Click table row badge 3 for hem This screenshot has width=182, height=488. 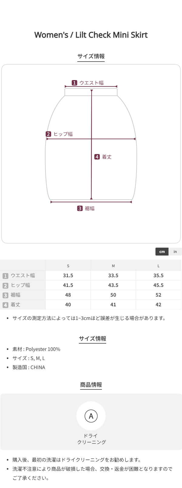coord(5,295)
